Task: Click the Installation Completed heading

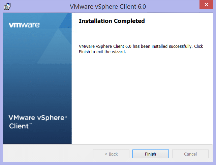Action: tap(112, 21)
